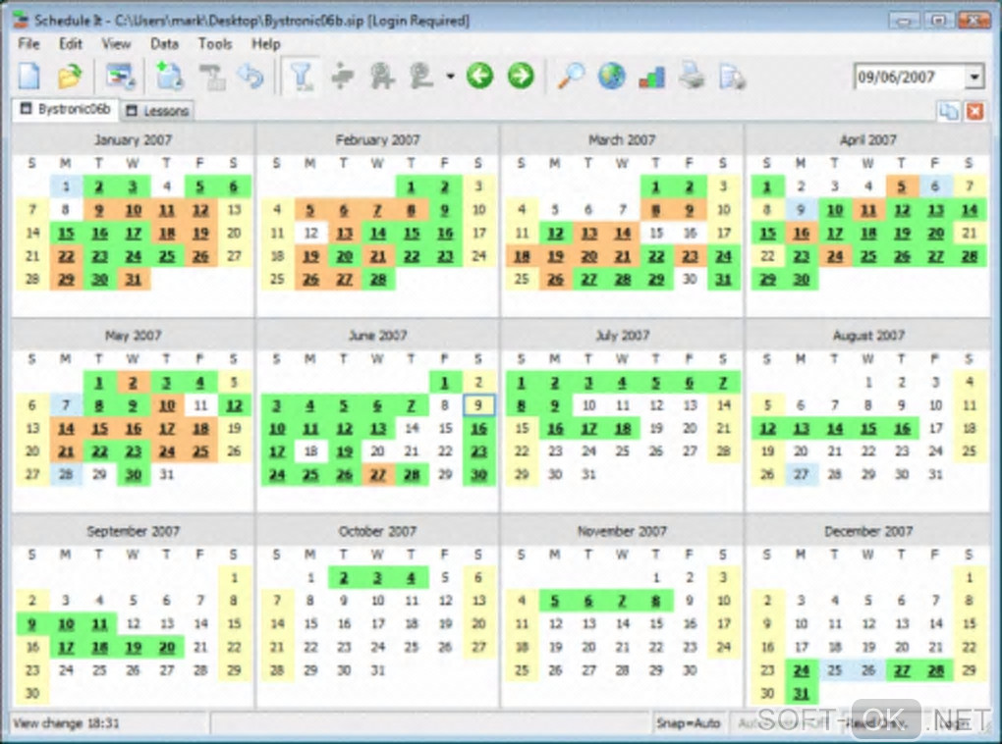Select highlighted June 9 2007
This screenshot has height=744, width=1002.
(478, 405)
